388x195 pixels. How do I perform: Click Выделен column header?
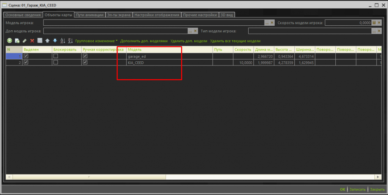[37, 50]
